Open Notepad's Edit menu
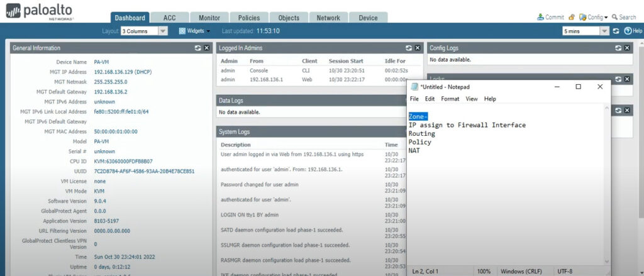644x276 pixels. (x=430, y=99)
